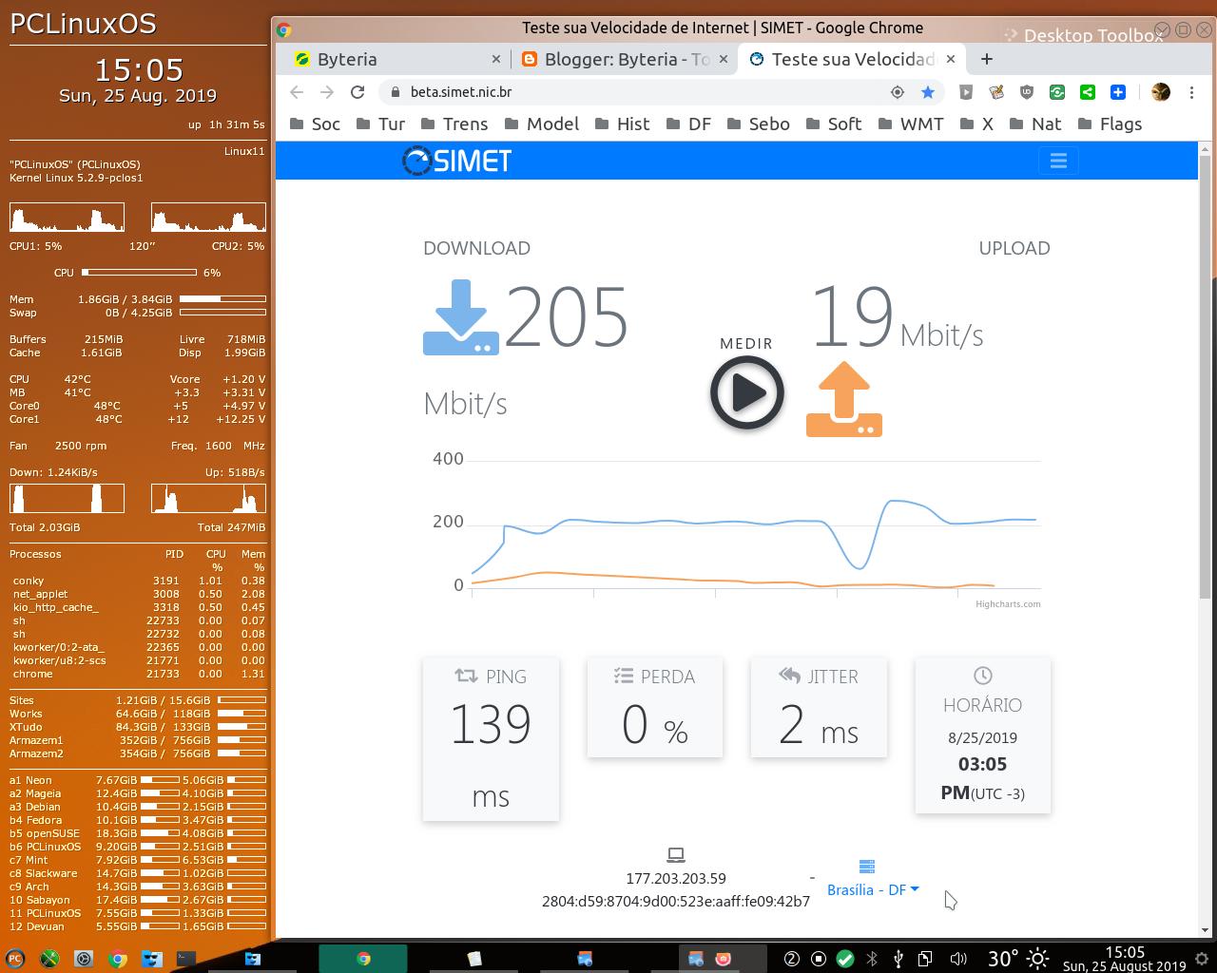Go forward in Chrome history
This screenshot has height=973, width=1217.
pos(327,92)
